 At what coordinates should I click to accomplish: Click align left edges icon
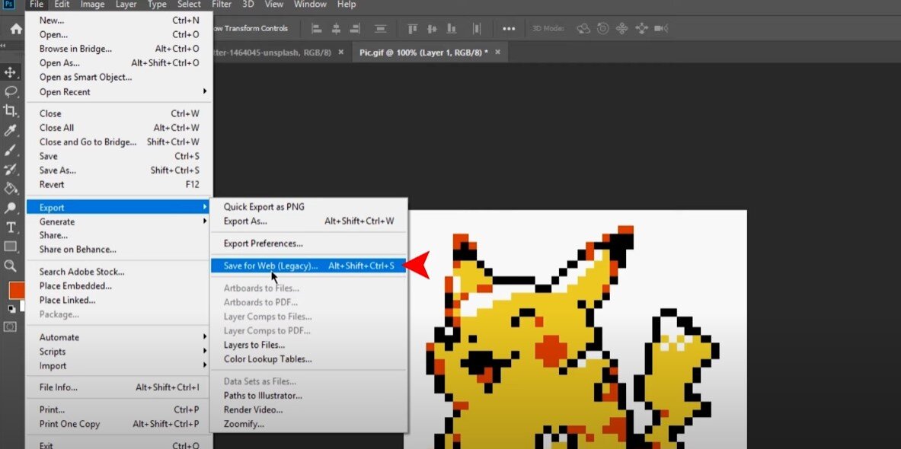coord(315,29)
